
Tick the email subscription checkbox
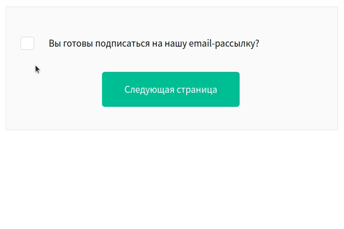pos(28,43)
